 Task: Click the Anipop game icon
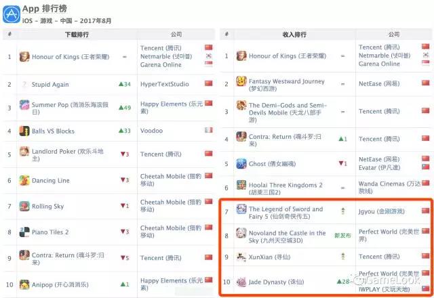(24, 284)
